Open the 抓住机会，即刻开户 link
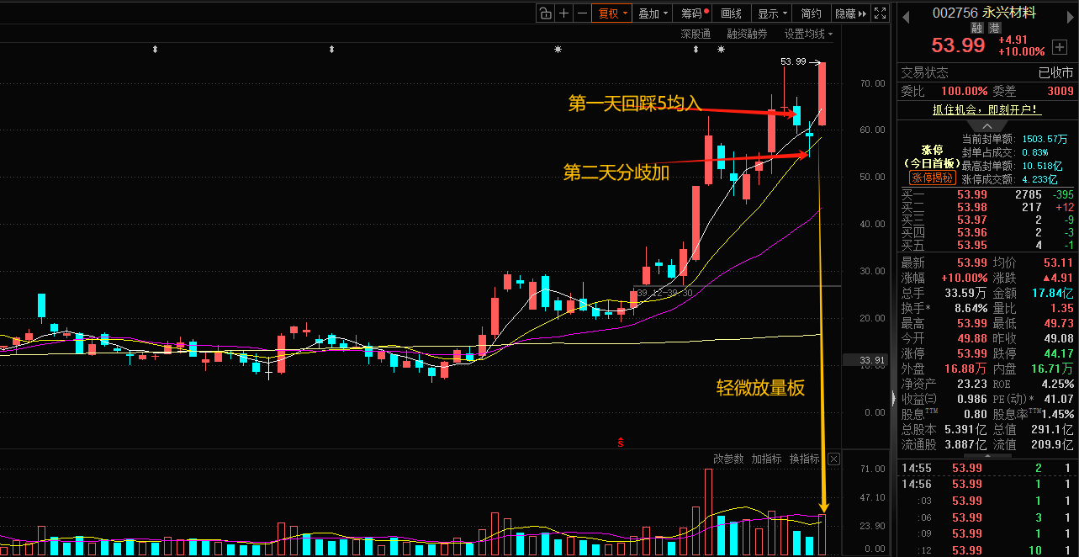The image size is (1079, 557). 986,109
